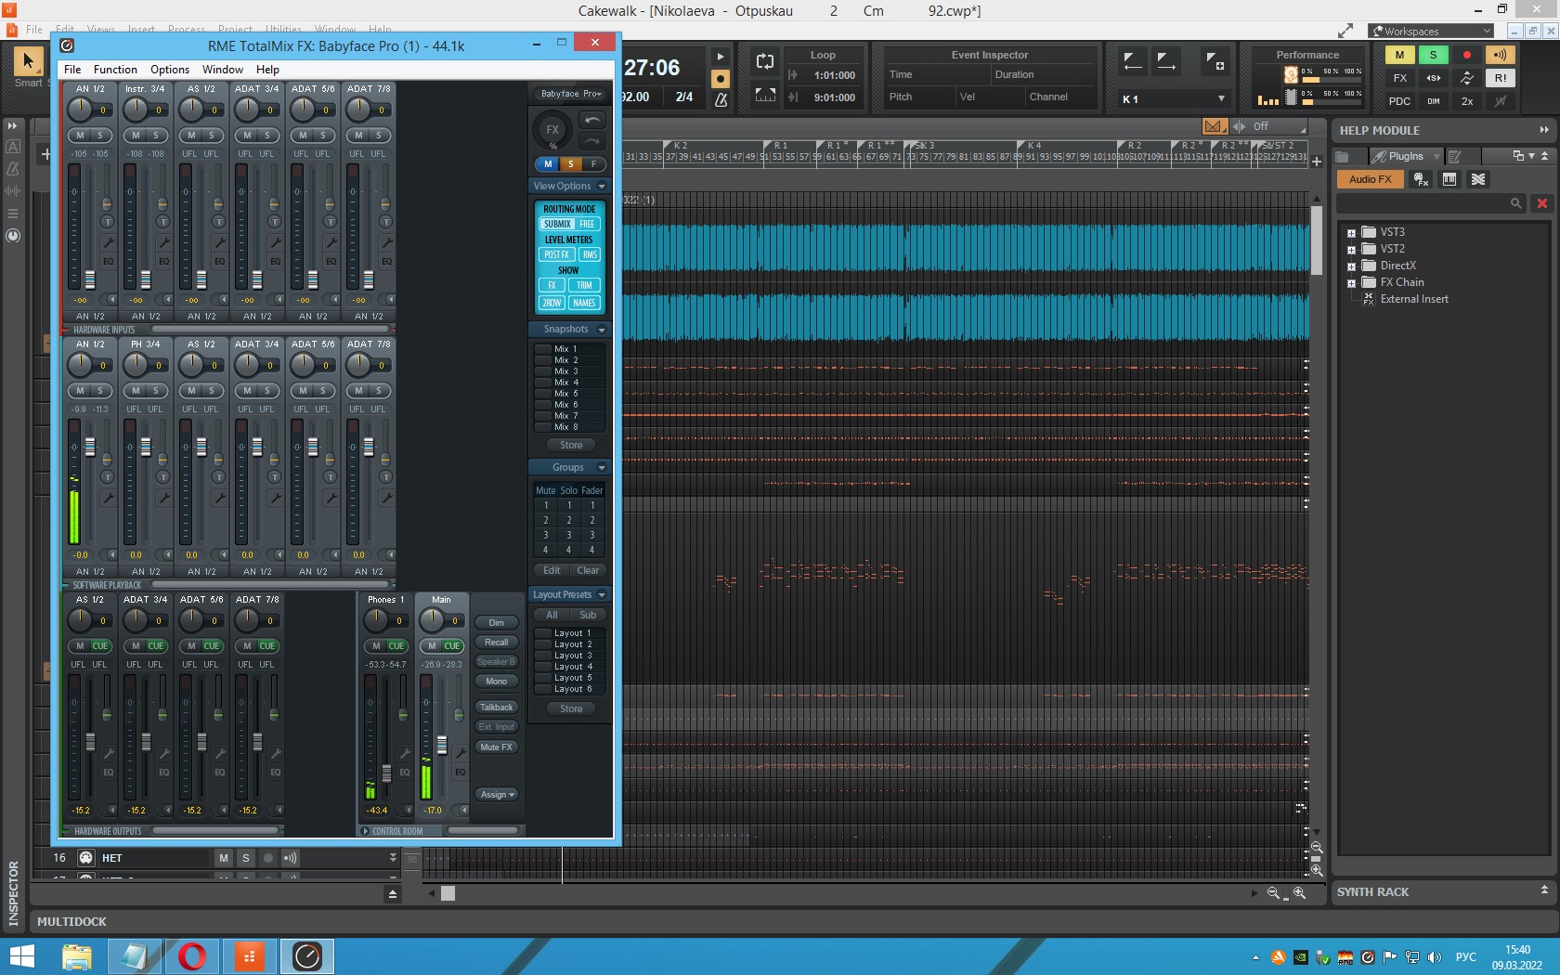Toggle the global FX bypass button
Viewport: 1560px width, 975px height.
click(x=1399, y=78)
